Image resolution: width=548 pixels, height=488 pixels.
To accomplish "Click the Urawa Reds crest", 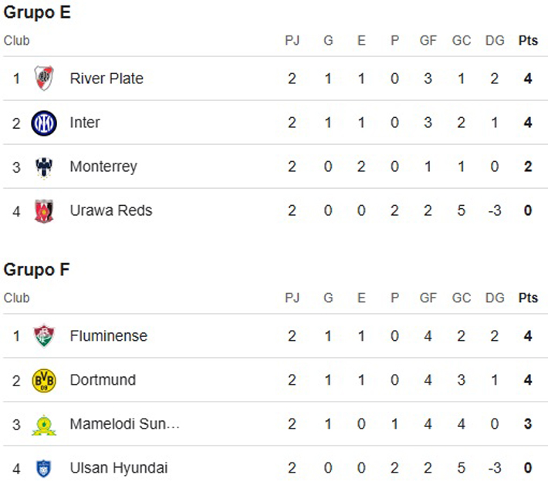I will (44, 210).
